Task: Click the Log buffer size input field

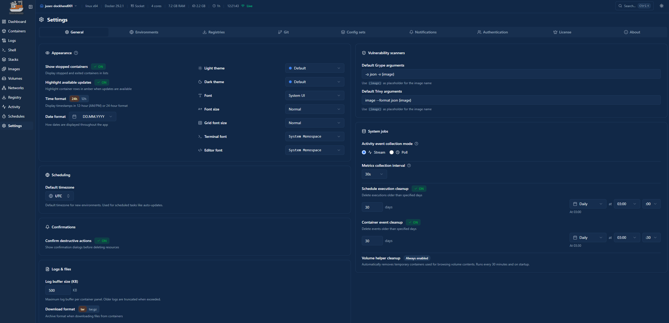Action: pyautogui.click(x=58, y=290)
